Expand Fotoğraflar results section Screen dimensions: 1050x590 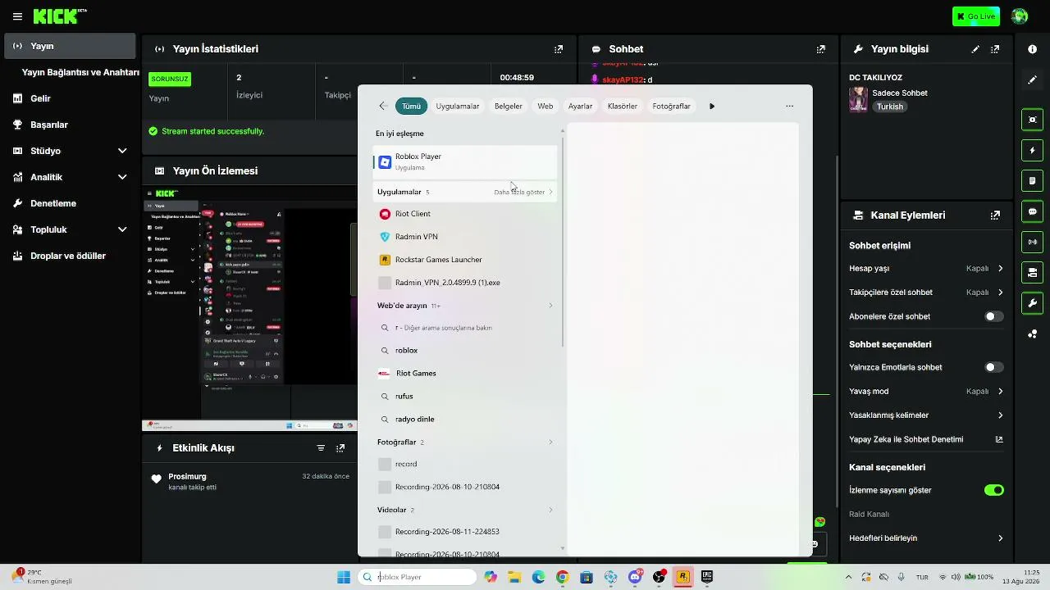550,442
